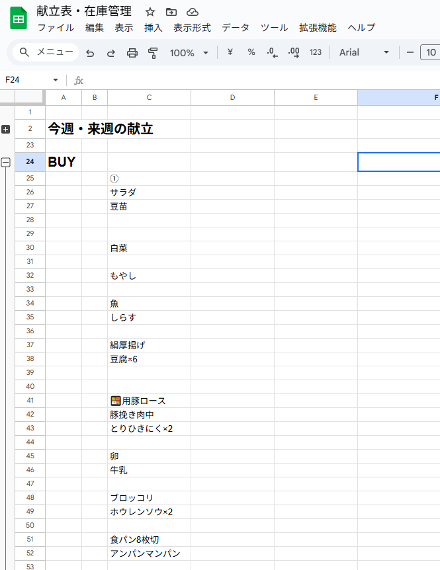Select cell containing 豆苗

149,206
